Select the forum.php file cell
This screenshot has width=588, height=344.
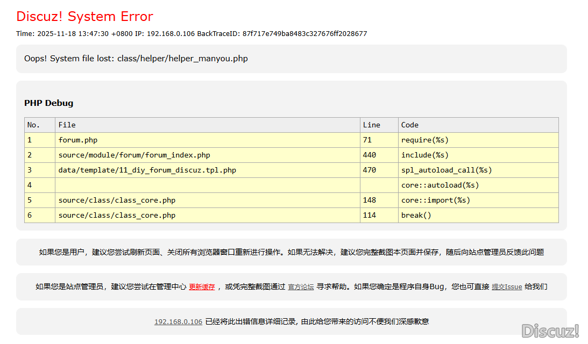pos(78,140)
